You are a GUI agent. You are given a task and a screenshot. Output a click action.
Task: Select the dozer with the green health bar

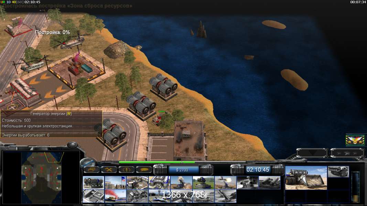click(157, 119)
